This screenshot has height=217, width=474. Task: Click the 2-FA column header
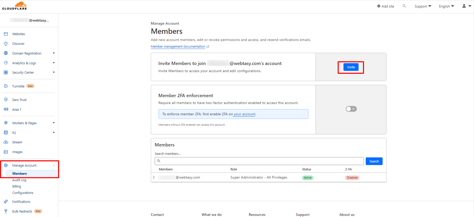pos(348,169)
